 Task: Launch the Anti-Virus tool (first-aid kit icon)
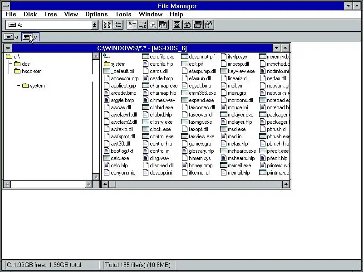click(x=187, y=25)
